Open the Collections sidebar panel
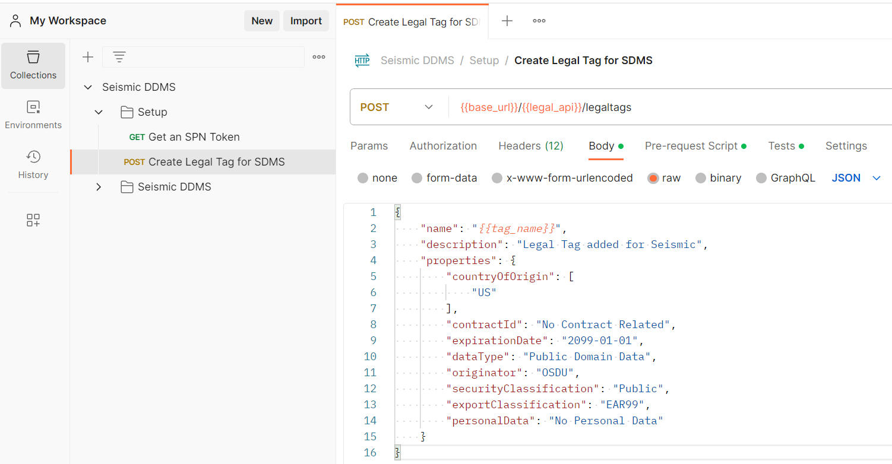 point(33,65)
